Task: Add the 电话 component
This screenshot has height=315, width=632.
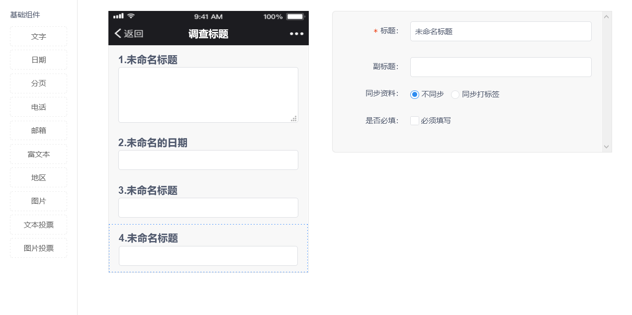Action: pyautogui.click(x=38, y=107)
